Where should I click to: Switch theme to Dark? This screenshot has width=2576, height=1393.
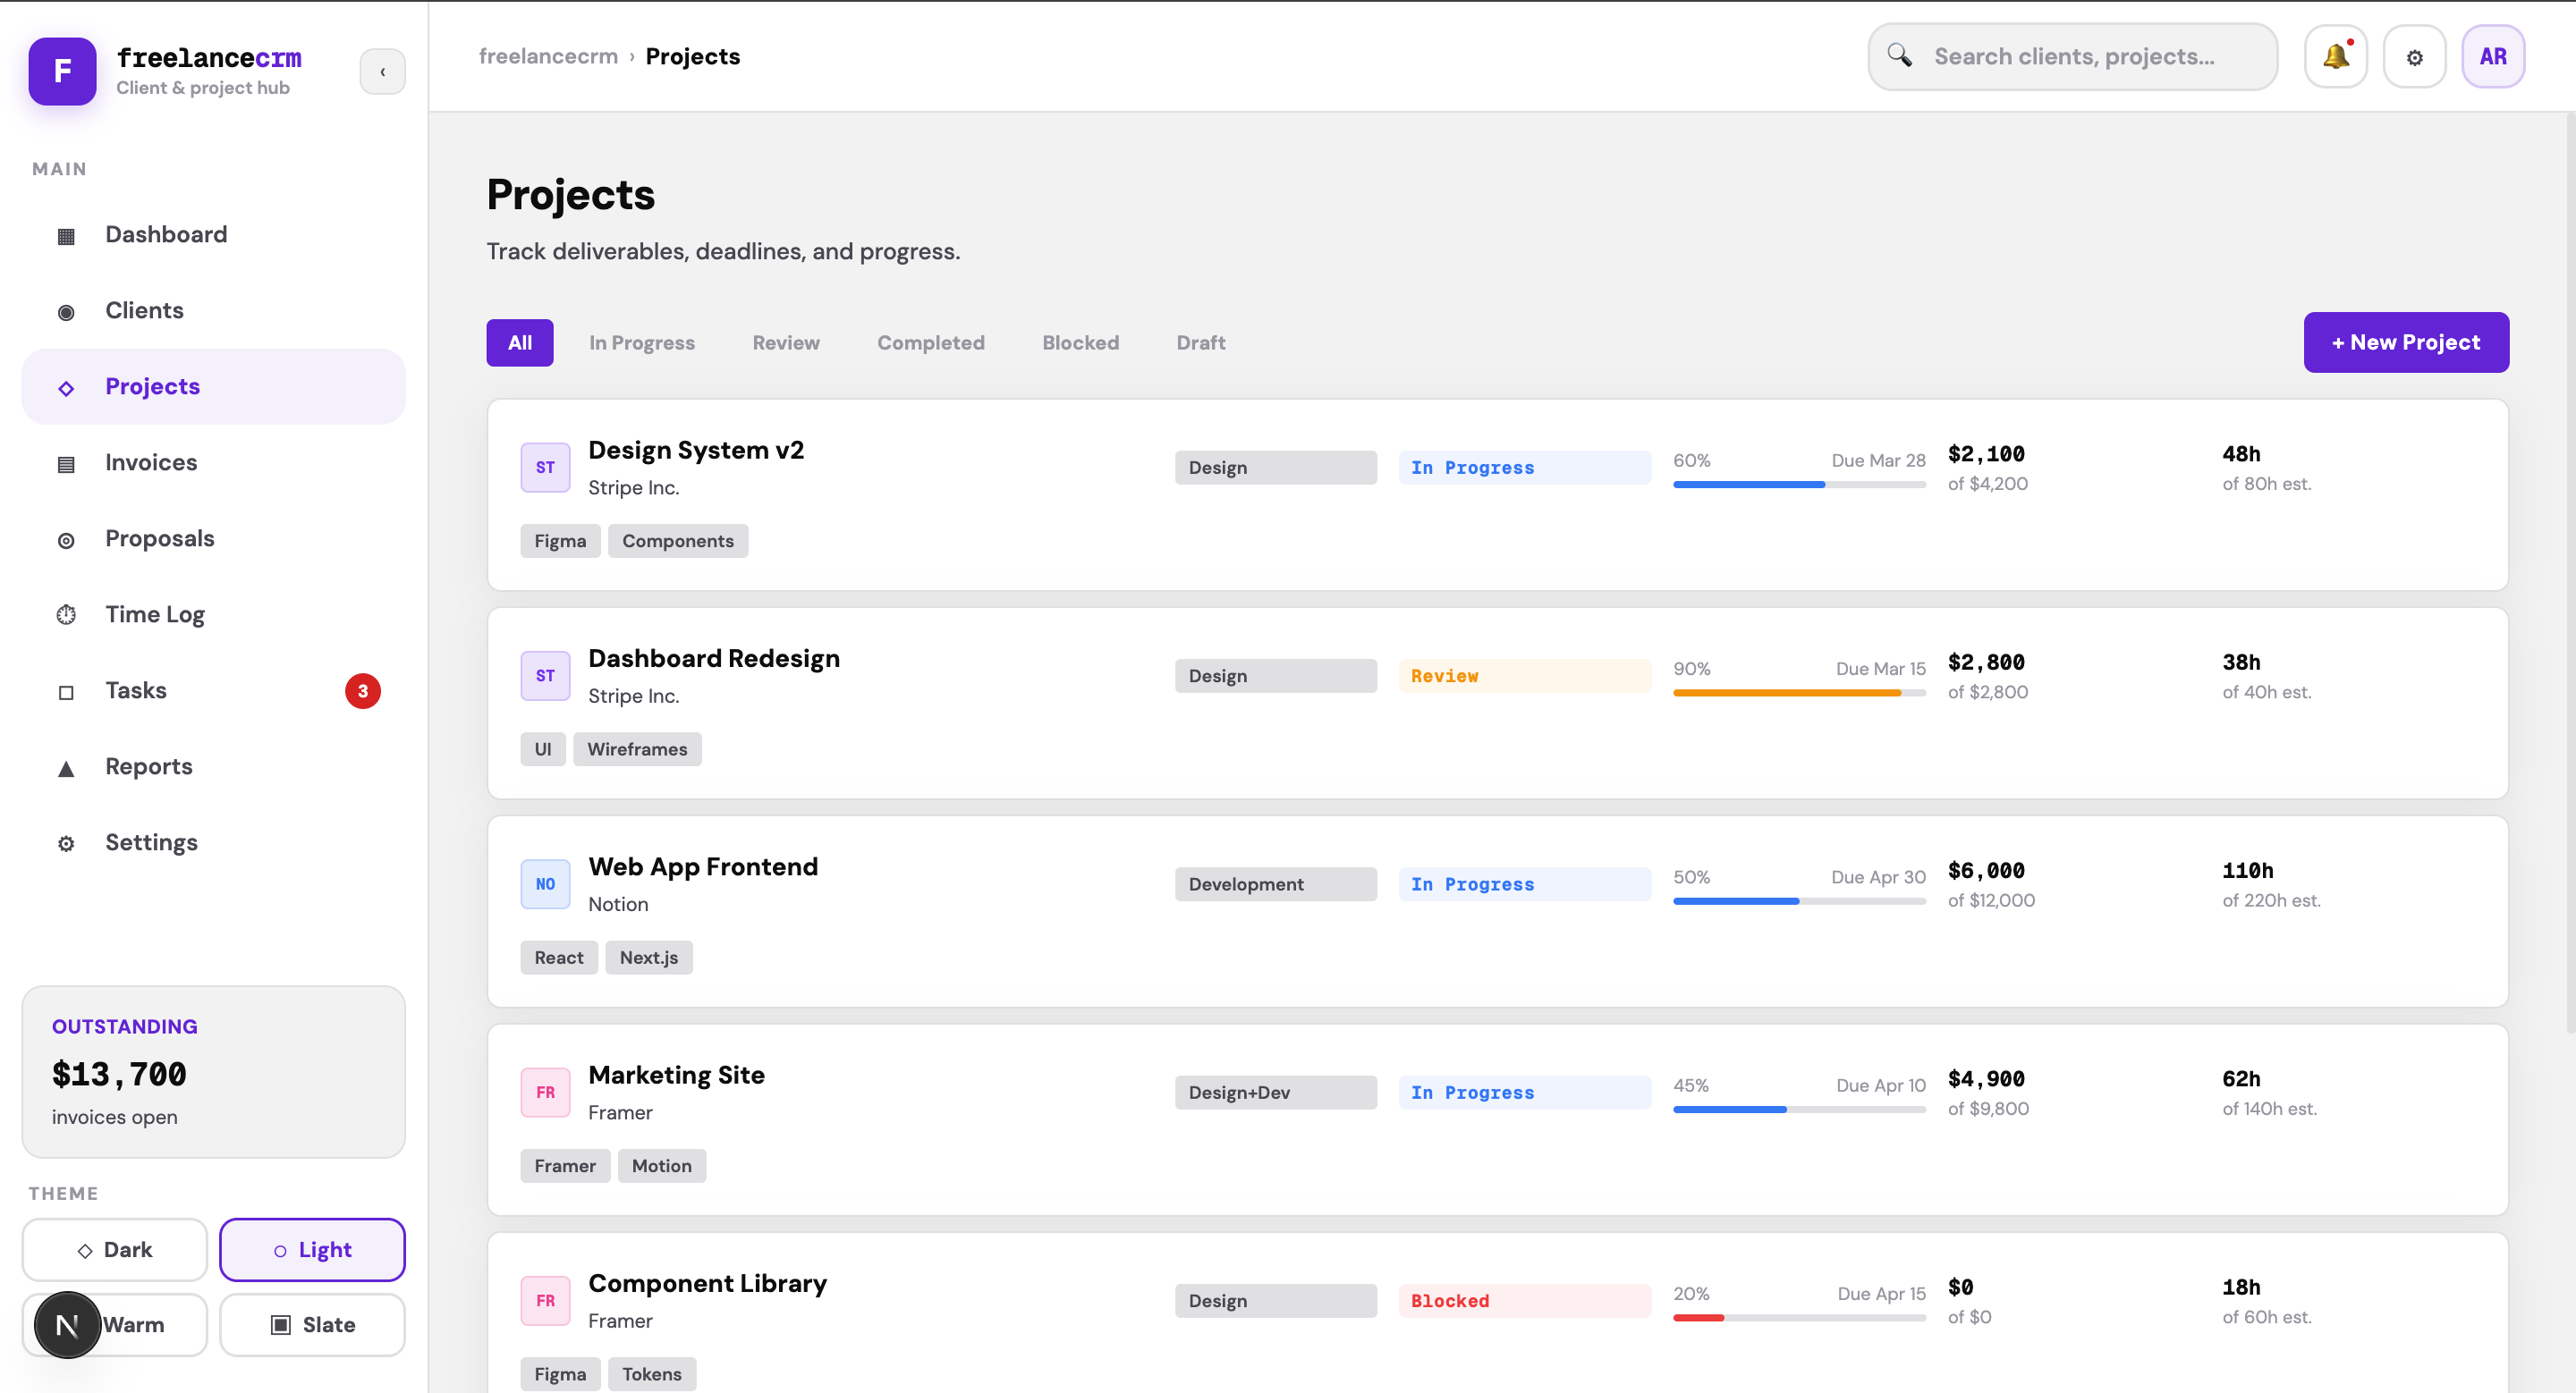114,1249
